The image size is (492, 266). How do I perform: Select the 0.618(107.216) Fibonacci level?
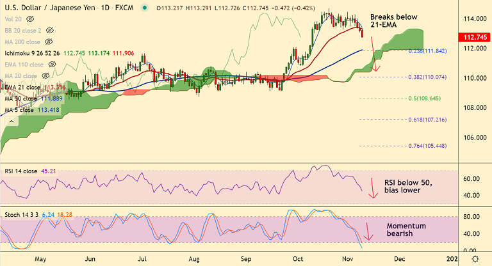[x=427, y=120]
